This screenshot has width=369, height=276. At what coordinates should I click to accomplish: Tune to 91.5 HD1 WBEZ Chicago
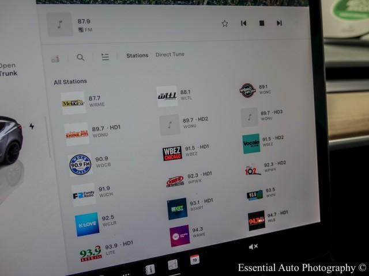coord(172,153)
